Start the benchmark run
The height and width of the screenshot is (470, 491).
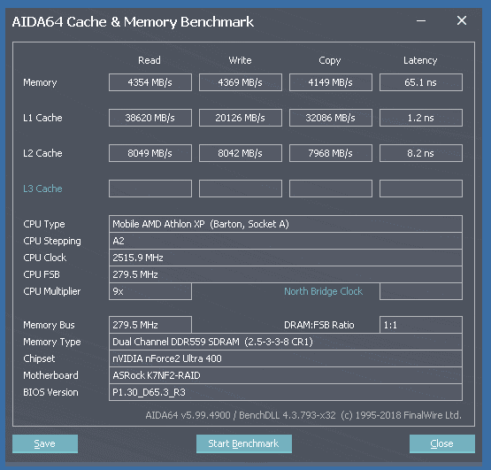click(244, 443)
